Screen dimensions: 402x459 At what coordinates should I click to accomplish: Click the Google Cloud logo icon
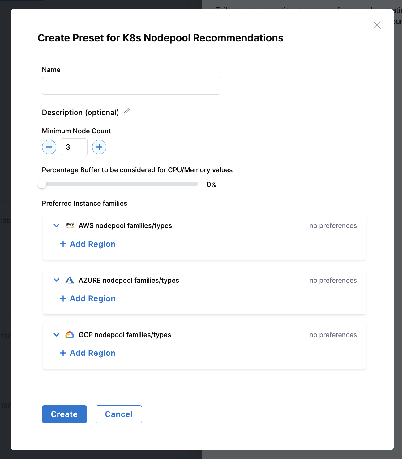70,335
